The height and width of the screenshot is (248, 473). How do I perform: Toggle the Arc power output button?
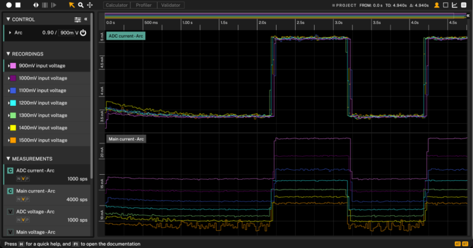(83, 33)
